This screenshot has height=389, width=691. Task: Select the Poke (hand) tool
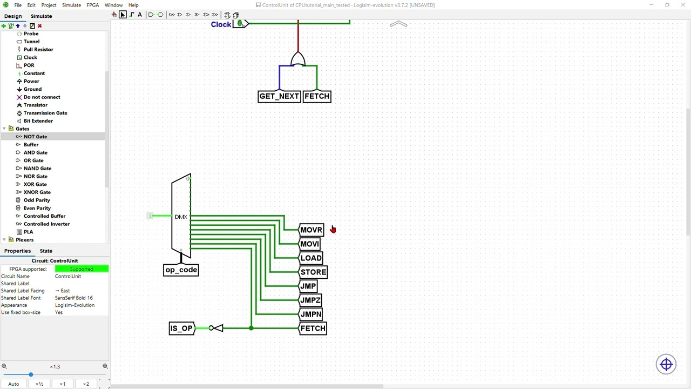114,15
